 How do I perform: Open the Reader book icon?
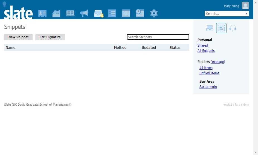click(x=70, y=13)
